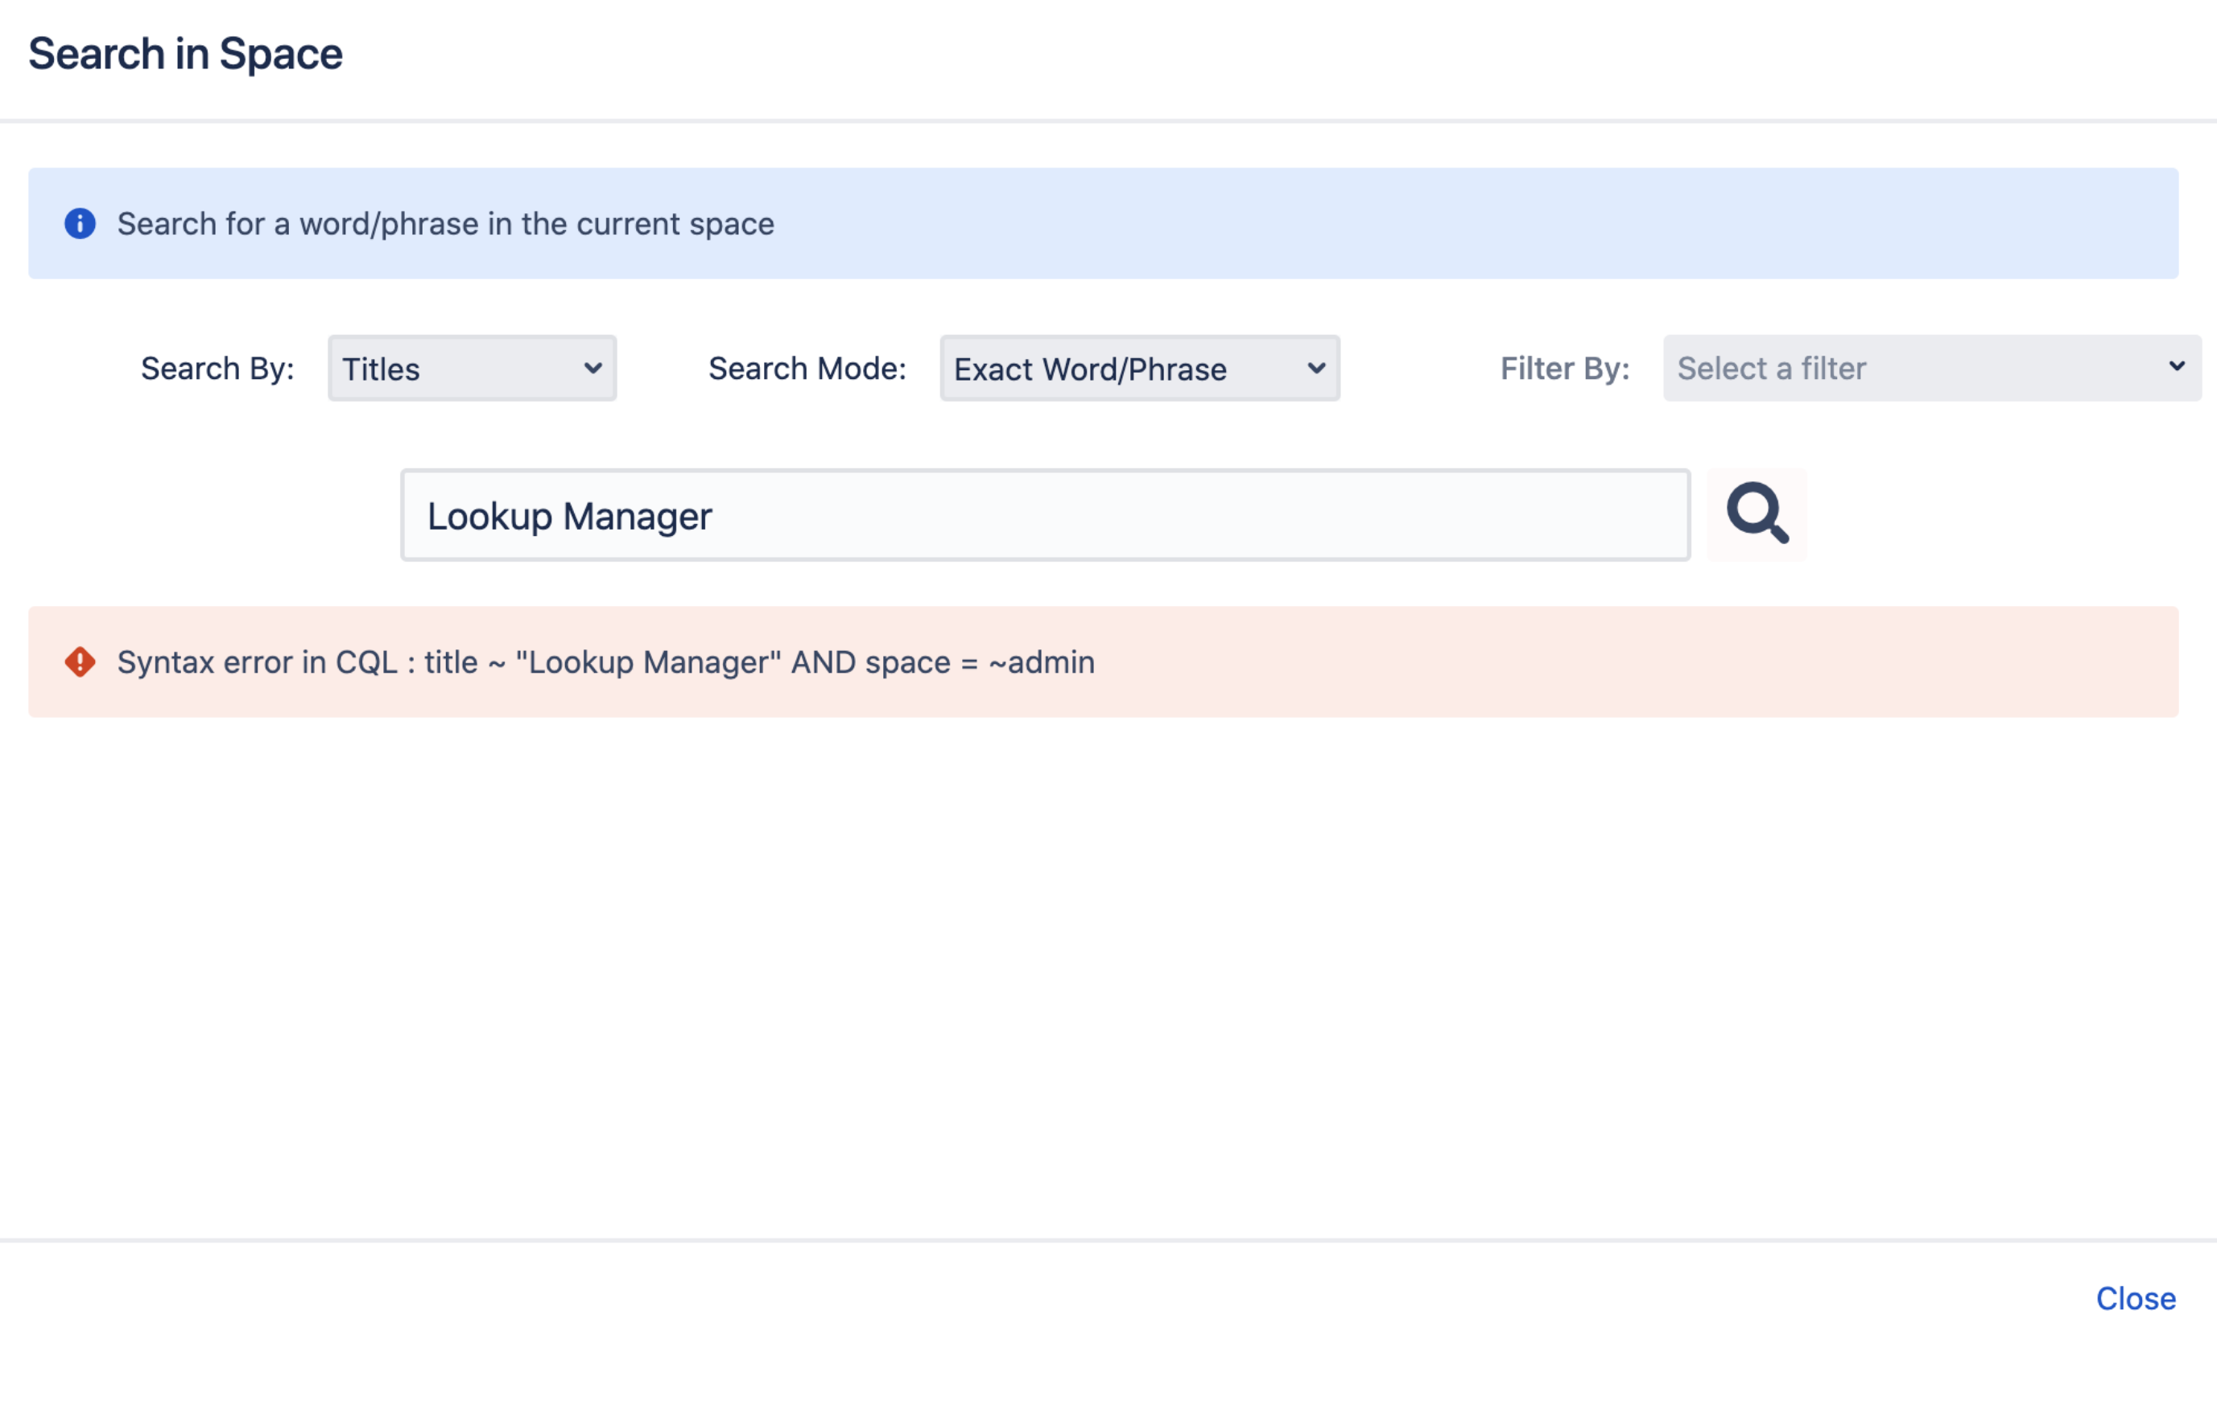Screen dimensions: 2217x1426
Task: Place cursor after 'Manager' in search field
Action: 714,517
